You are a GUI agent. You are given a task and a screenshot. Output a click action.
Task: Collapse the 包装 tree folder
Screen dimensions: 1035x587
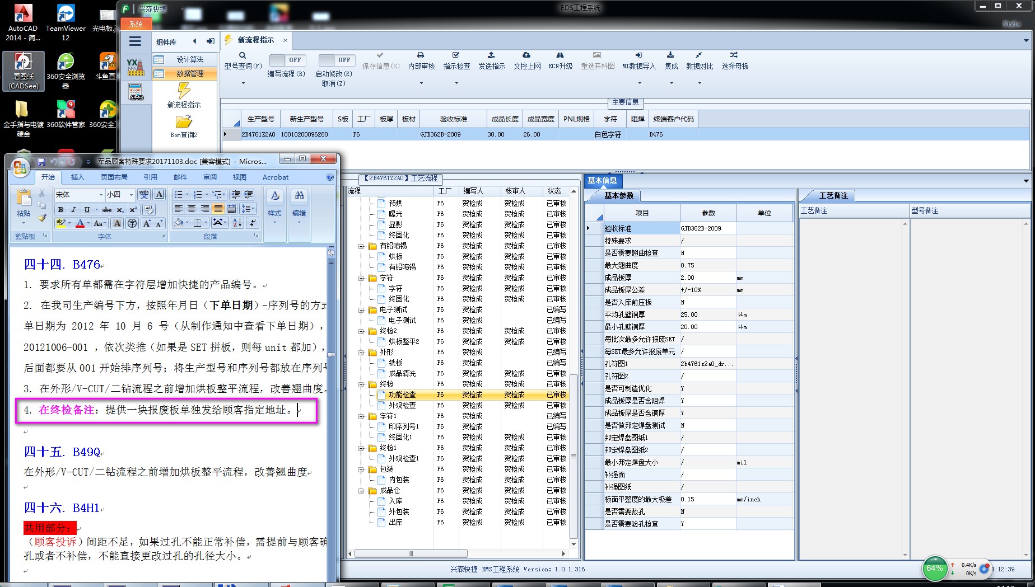pos(362,469)
